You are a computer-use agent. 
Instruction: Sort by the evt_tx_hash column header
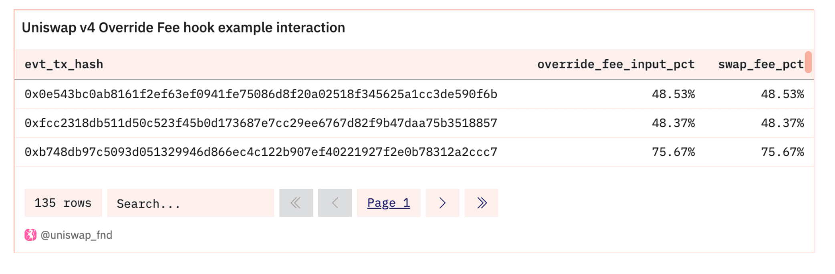pyautogui.click(x=64, y=64)
